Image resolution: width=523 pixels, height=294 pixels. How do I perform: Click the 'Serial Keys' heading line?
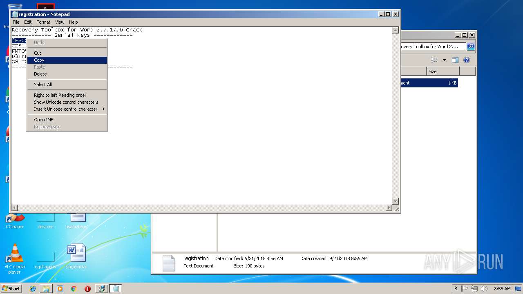(72, 35)
